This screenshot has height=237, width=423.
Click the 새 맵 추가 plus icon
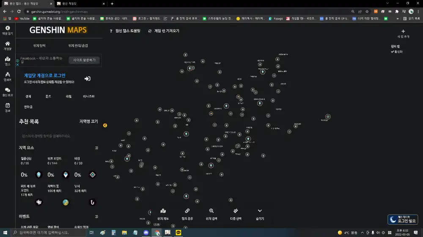(403, 31)
